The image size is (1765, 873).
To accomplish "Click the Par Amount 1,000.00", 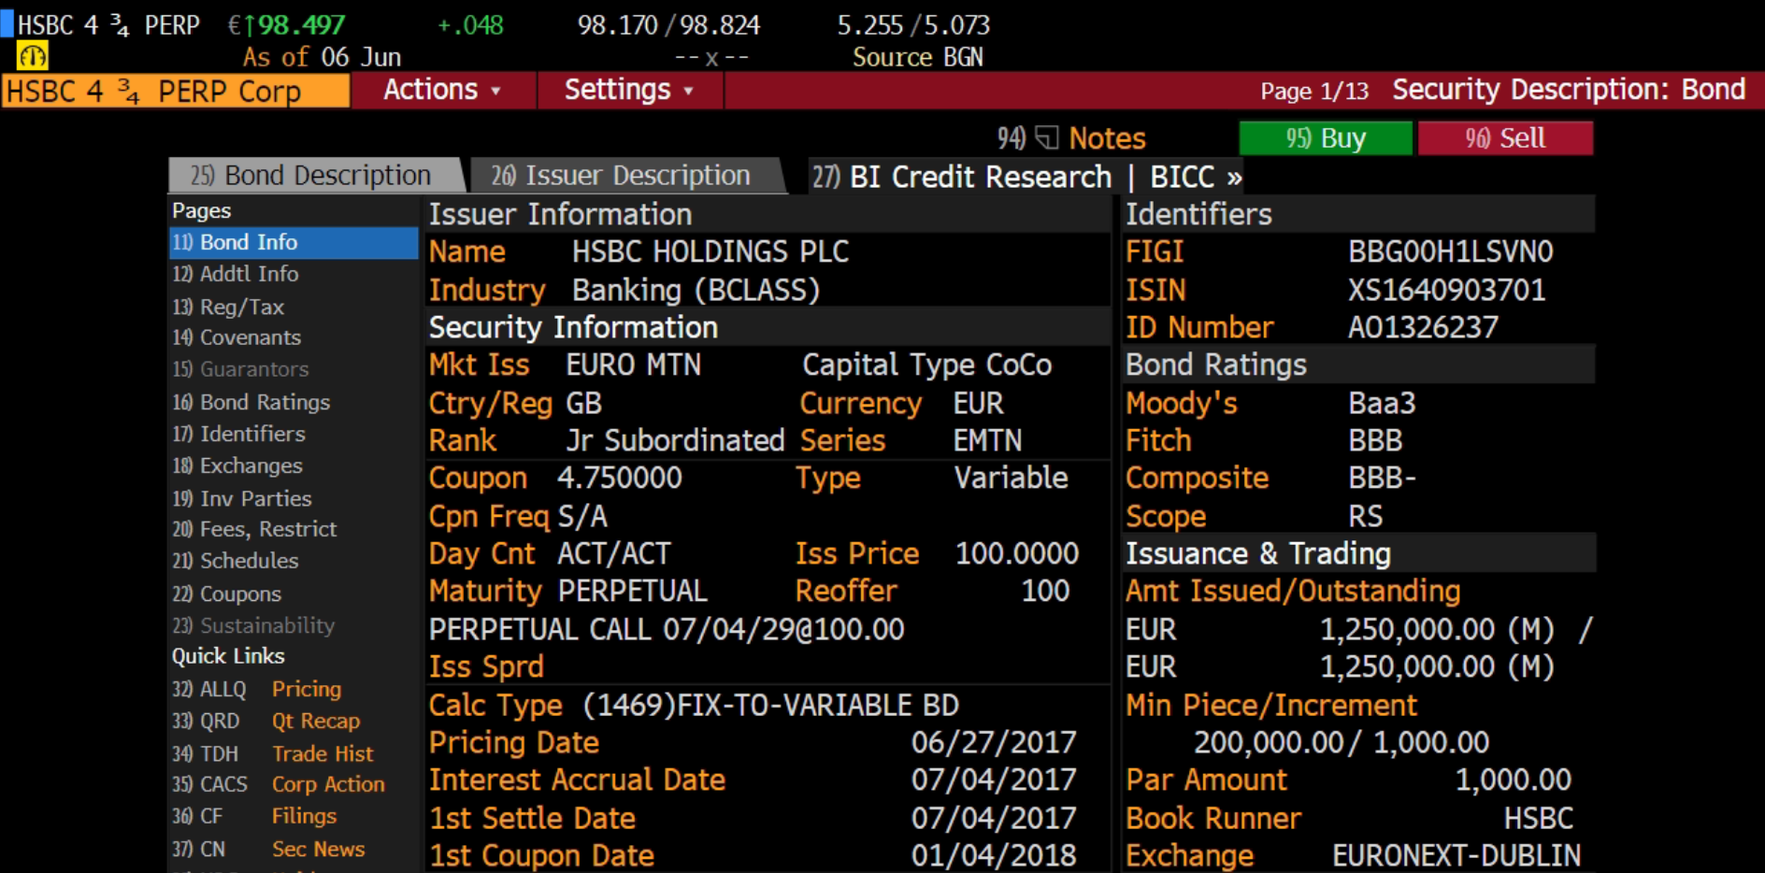I will [1514, 780].
